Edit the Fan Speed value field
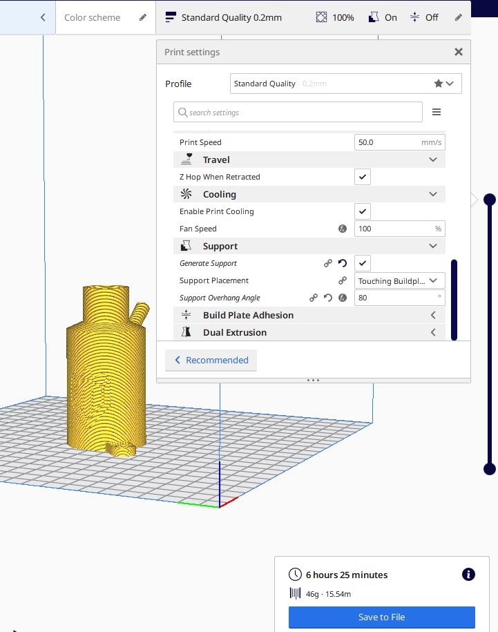The height and width of the screenshot is (632, 498). coord(400,229)
